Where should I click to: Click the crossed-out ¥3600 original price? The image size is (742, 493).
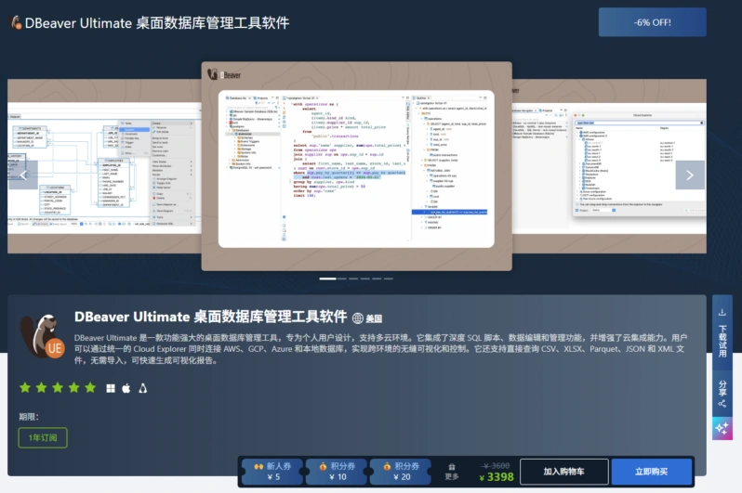496,465
